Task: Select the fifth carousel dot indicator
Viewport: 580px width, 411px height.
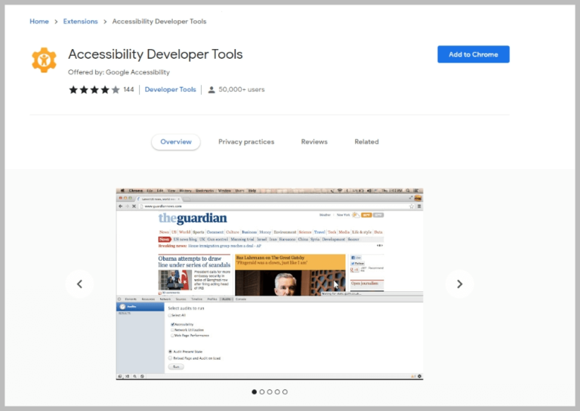Action: pos(285,391)
